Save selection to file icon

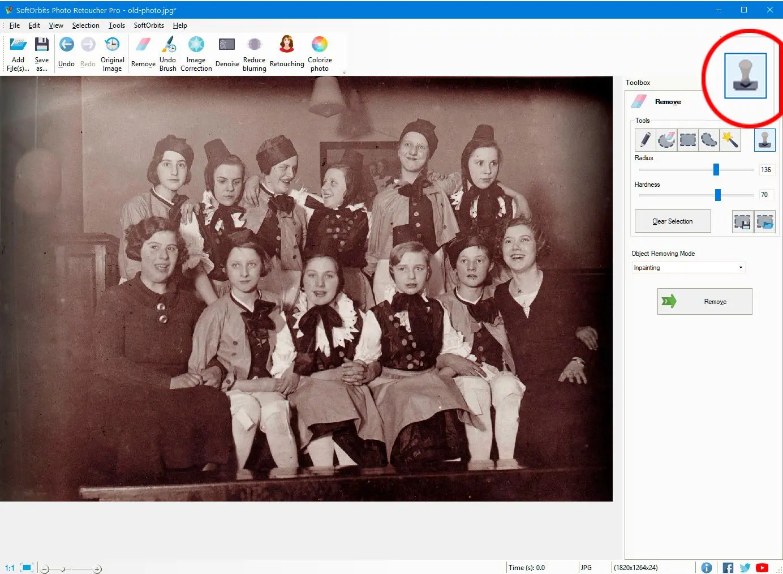coord(742,222)
